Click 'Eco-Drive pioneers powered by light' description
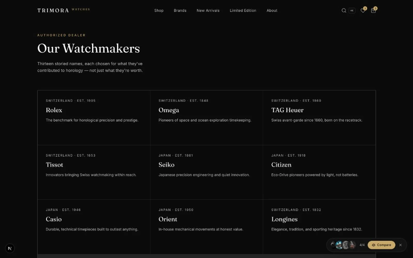This screenshot has width=413, height=258. click(315, 175)
